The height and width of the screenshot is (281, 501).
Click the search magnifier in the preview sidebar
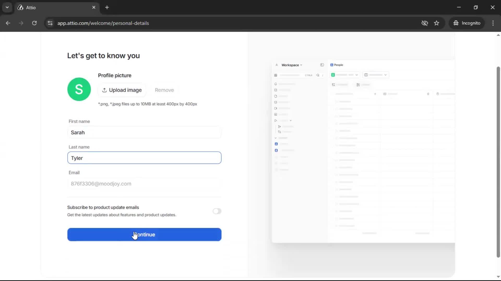click(x=318, y=75)
